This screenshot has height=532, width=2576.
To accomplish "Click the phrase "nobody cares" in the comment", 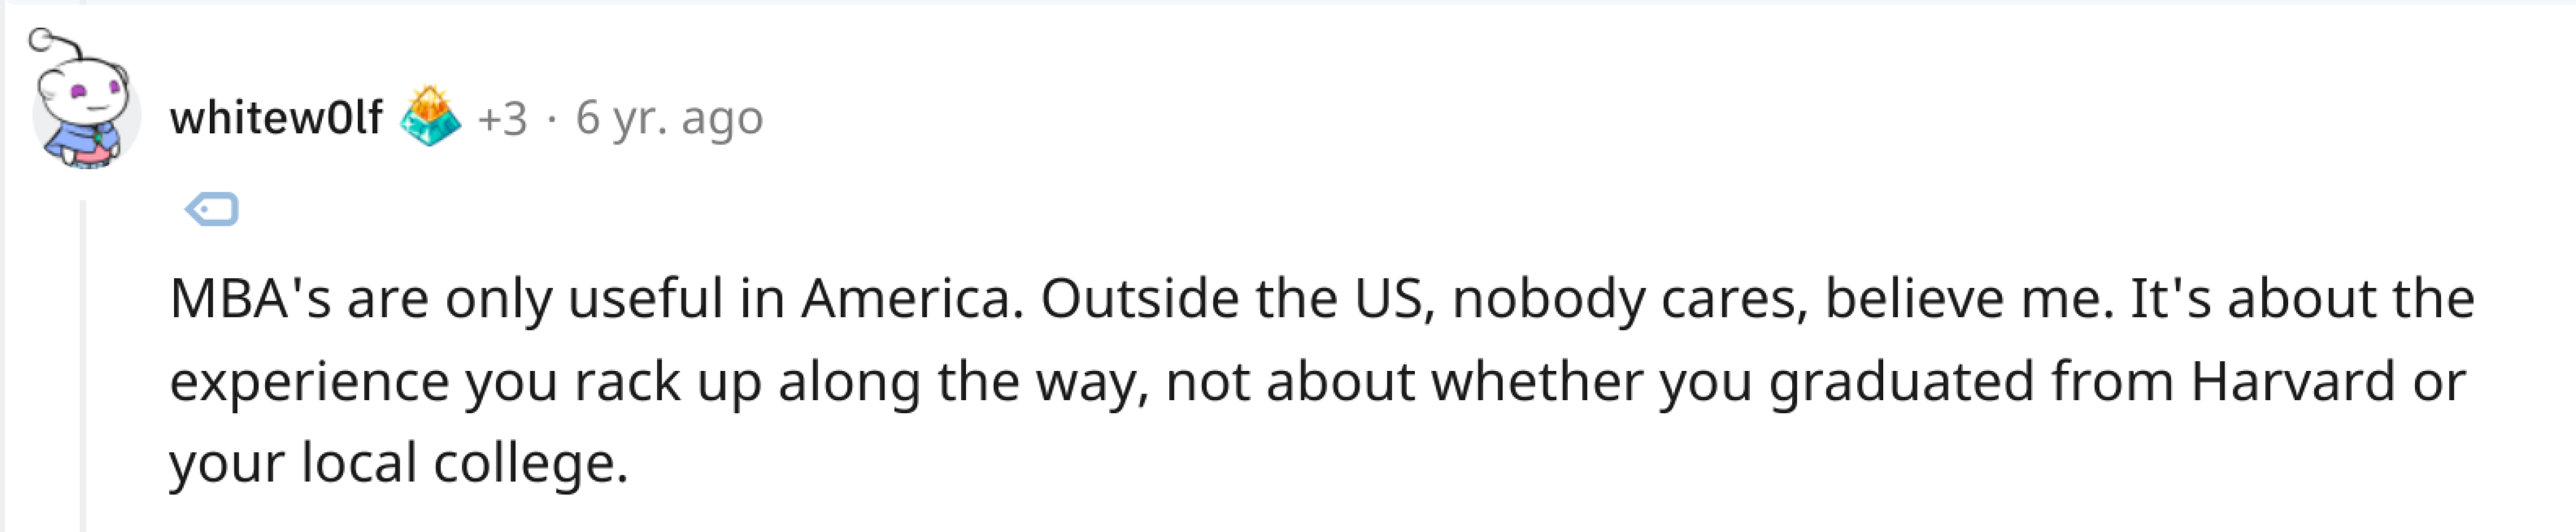I will [x=1629, y=298].
